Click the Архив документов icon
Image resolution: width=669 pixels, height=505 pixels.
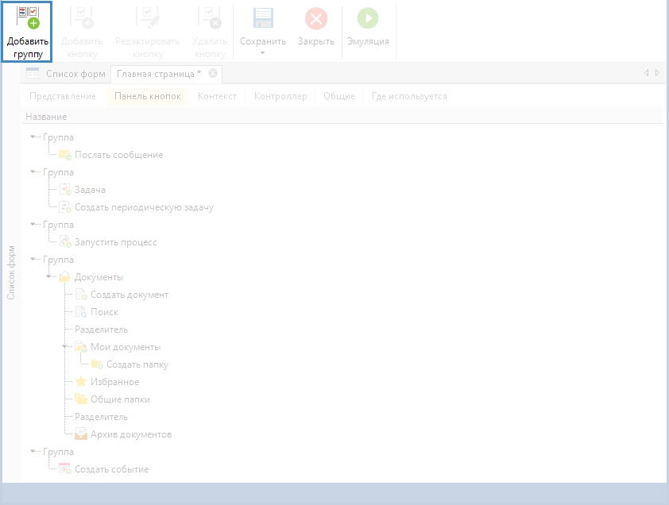[81, 434]
